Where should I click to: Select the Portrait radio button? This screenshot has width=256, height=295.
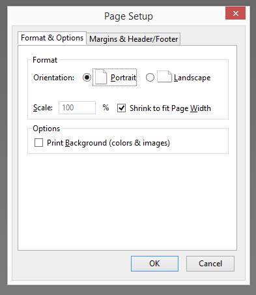point(87,78)
